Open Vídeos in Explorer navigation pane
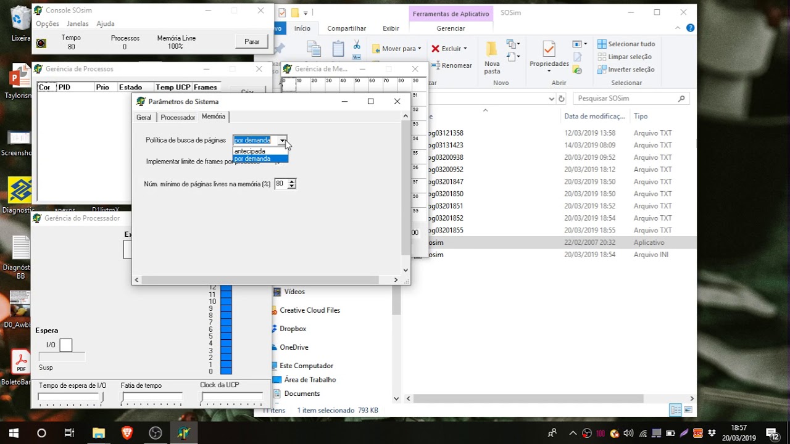The image size is (790, 444). [x=294, y=292]
